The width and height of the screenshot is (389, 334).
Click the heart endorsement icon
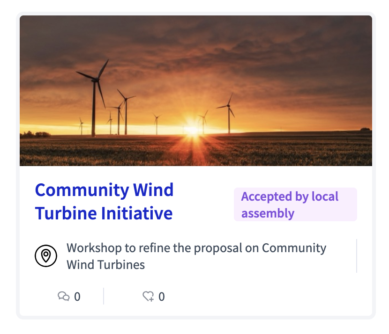click(148, 296)
